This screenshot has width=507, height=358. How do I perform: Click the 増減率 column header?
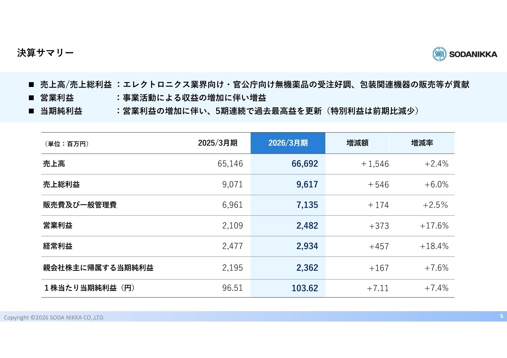click(422, 143)
